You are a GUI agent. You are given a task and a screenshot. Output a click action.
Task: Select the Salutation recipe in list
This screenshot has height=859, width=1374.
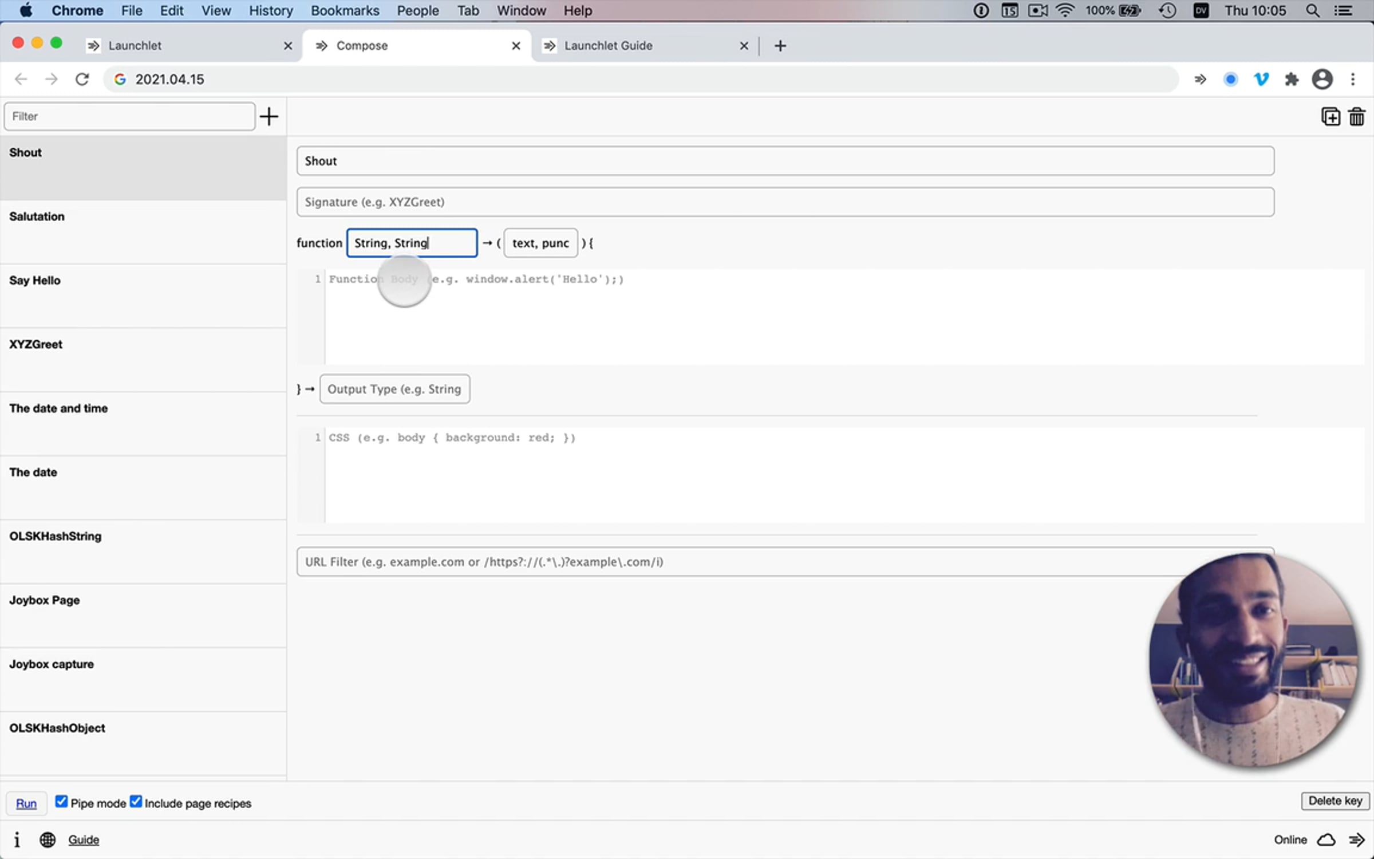coord(143,232)
